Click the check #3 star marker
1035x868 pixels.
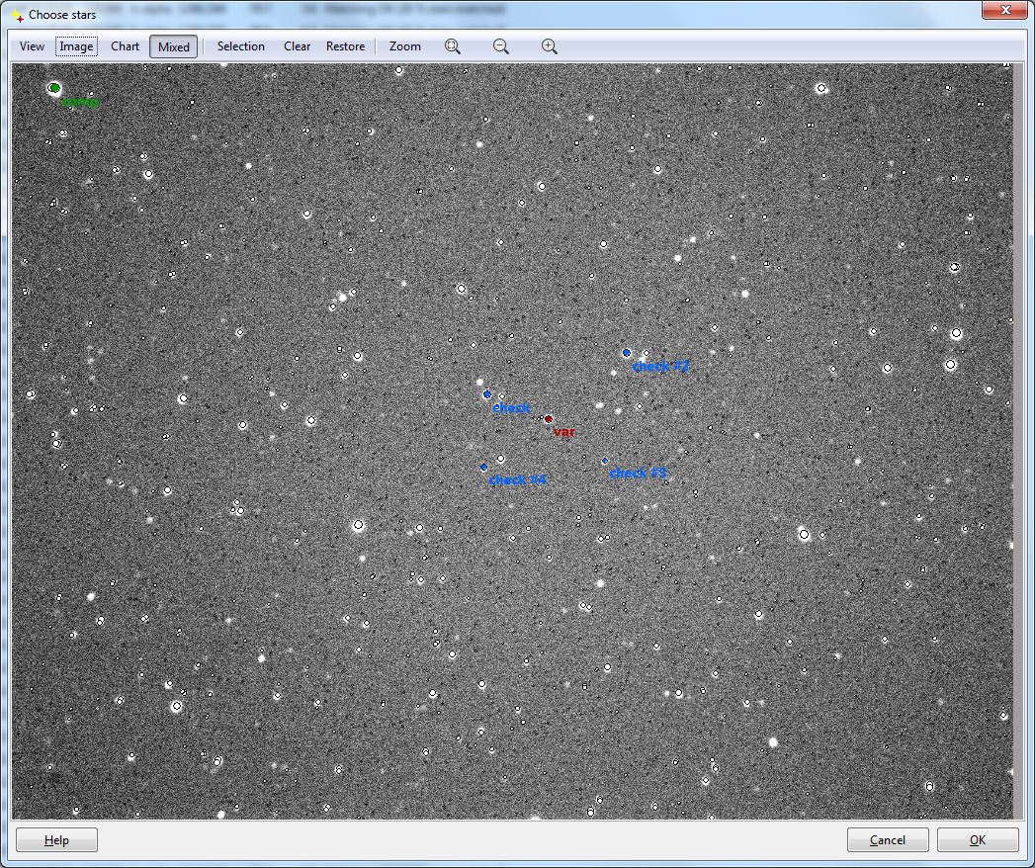click(605, 461)
